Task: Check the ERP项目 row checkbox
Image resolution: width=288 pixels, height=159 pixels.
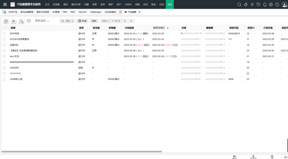Action: coord(4,33)
